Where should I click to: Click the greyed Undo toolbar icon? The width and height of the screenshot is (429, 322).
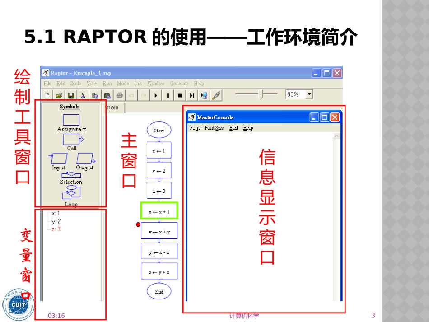tap(131, 95)
